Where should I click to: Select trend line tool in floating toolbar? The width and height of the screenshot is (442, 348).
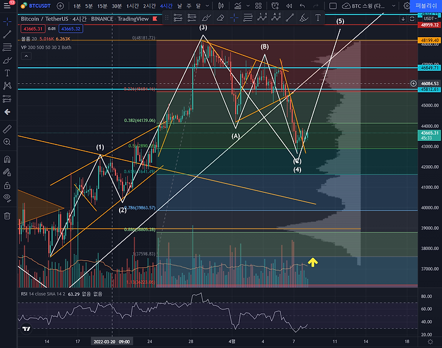tap(290, 18)
